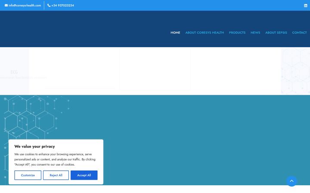Viewport: 310px width, 193px height.
Task: Click the scroll-to-top arrow button
Action: [291, 181]
